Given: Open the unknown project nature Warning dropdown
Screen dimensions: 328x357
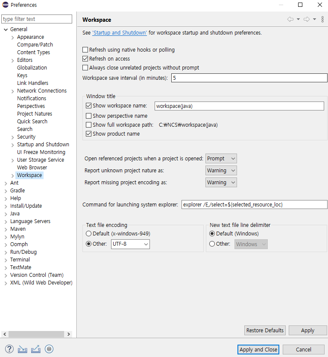Looking at the screenshot, I should point(221,171).
